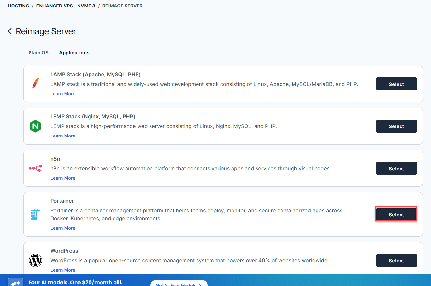Click the WordPress logo icon
The width and height of the screenshot is (431, 286).
click(x=35, y=260)
